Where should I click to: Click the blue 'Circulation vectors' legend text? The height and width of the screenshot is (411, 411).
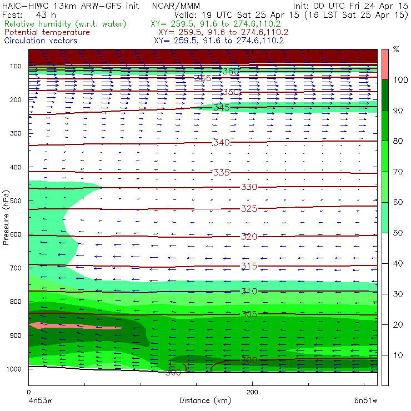point(41,41)
